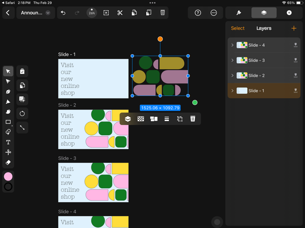Open the more options ellipsis menu
This screenshot has height=228, width=305.
coord(214,13)
